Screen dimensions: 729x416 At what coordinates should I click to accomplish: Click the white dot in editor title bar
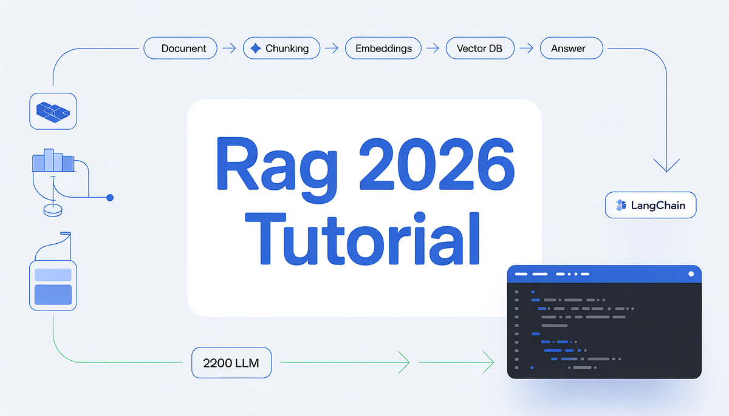click(691, 274)
